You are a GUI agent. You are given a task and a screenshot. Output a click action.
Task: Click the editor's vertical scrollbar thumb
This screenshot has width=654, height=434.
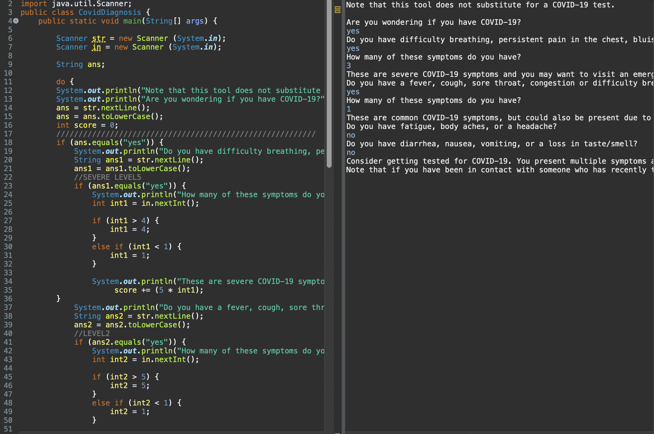[x=329, y=84]
